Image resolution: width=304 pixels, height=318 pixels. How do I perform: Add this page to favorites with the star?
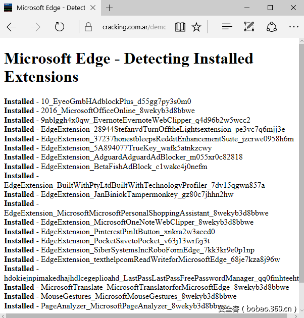pyautogui.click(x=196, y=27)
